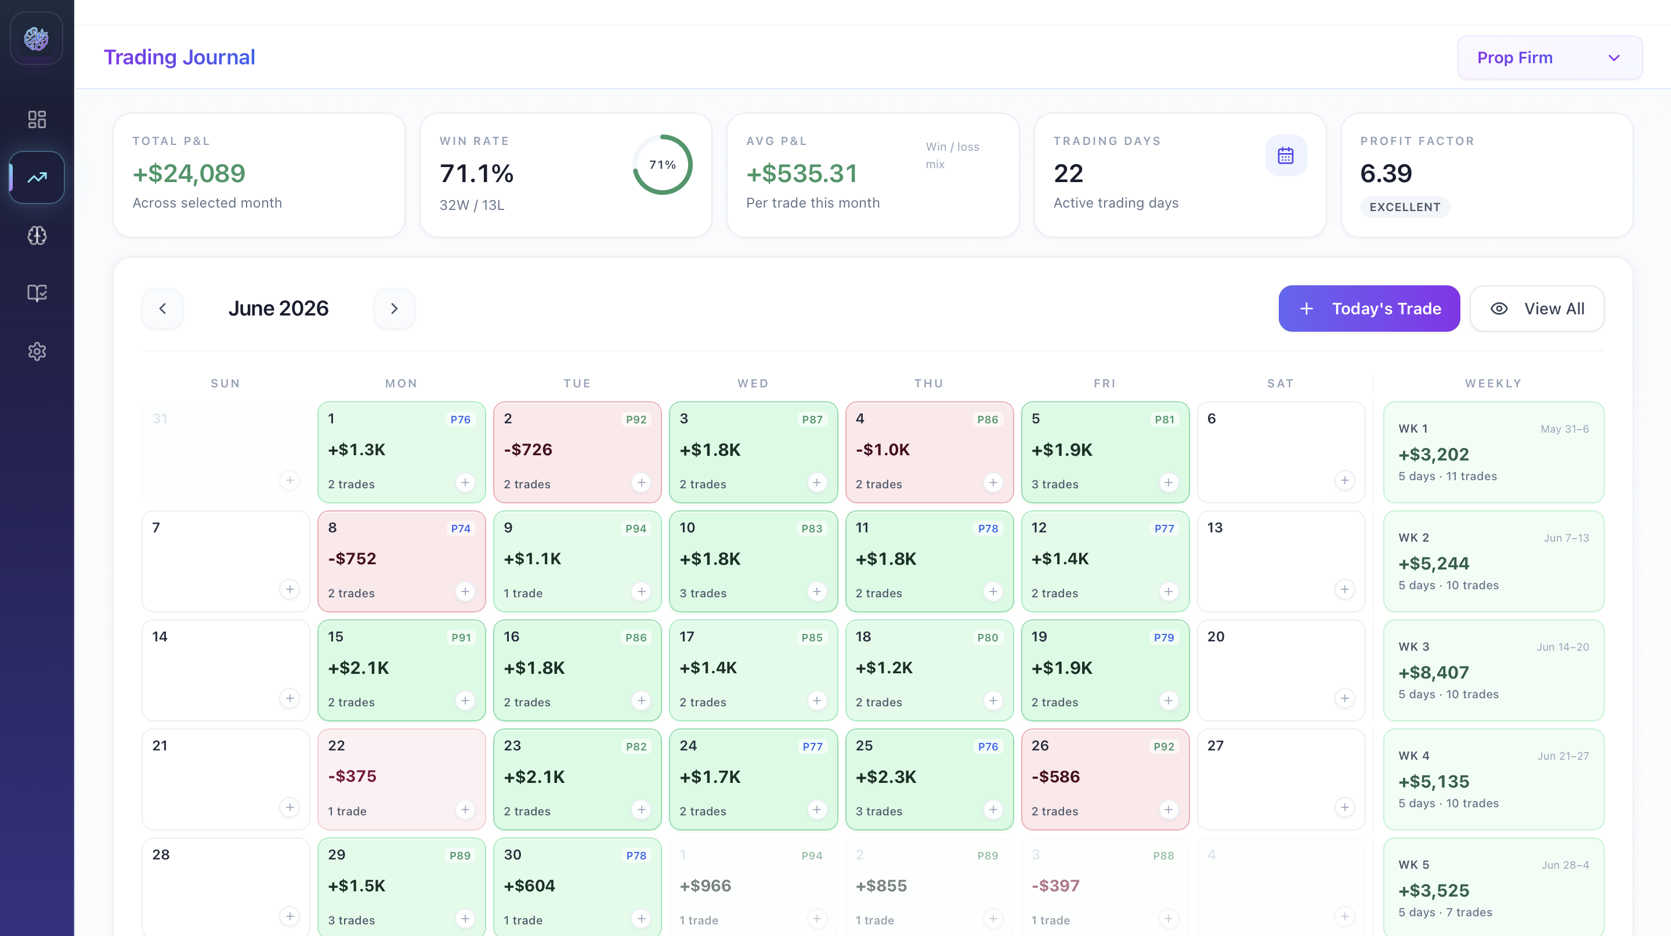Add a trade on June 2 plus icon

coord(641,482)
